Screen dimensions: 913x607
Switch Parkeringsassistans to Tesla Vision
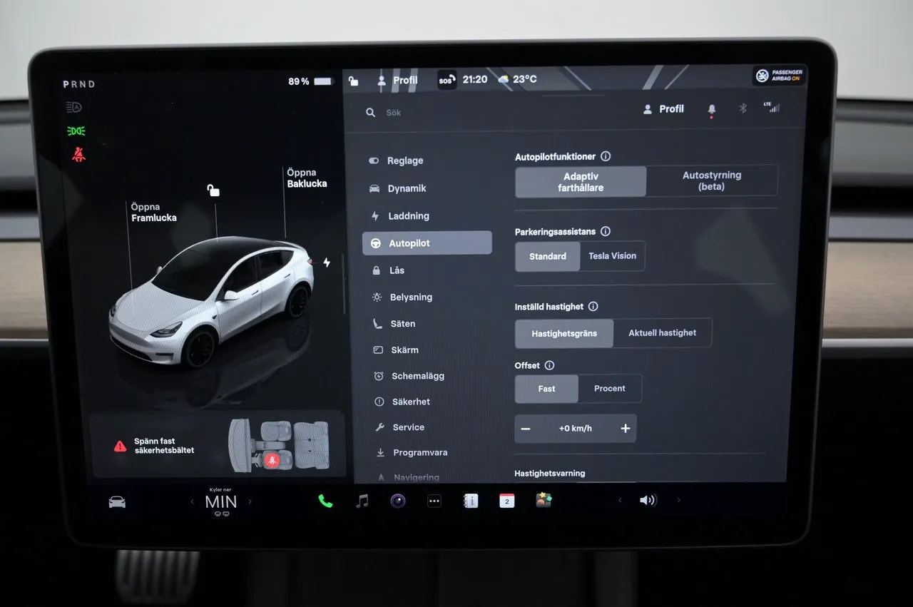[612, 256]
